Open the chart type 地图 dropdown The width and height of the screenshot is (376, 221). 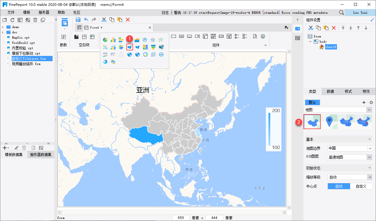pos(369,110)
